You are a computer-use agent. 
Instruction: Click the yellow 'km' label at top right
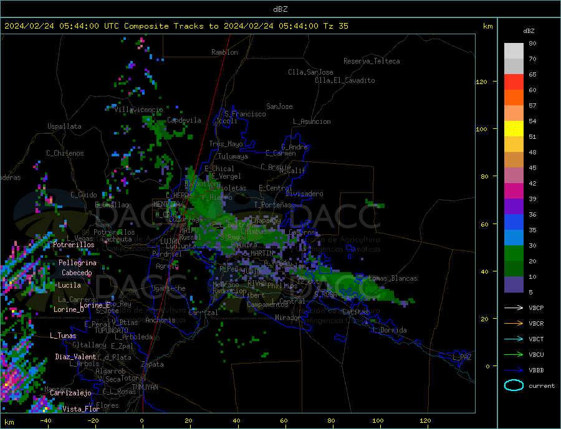(487, 26)
